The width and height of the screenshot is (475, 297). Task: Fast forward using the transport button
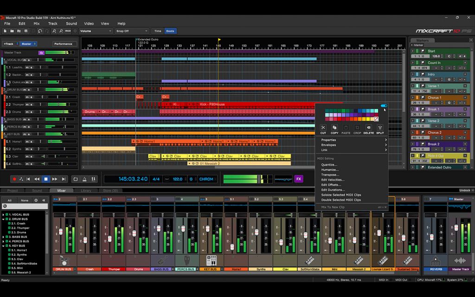click(x=55, y=179)
